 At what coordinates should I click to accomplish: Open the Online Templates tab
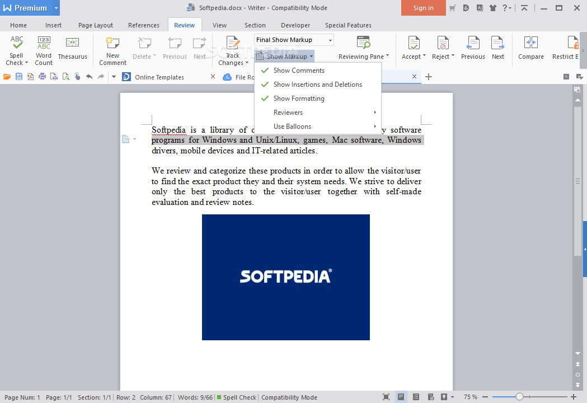(x=159, y=77)
